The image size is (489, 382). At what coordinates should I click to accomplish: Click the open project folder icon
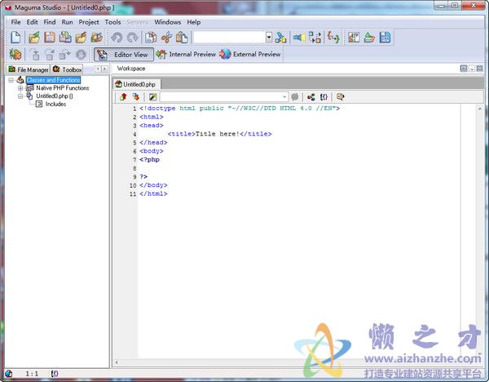pyautogui.click(x=81, y=38)
